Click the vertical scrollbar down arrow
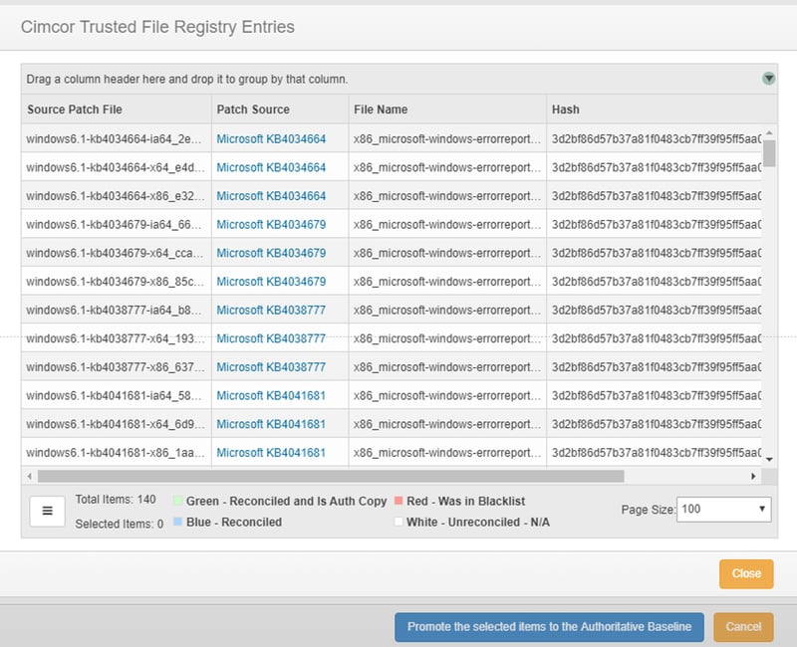Screen dimensions: 797x647 [x=769, y=459]
